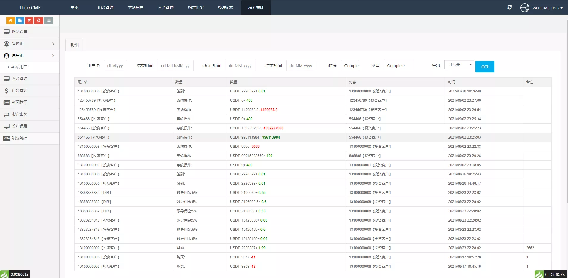Click the refresh icon in top bar
The height and width of the screenshot is (278, 568).
[509, 7]
